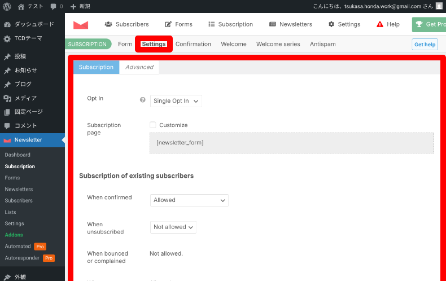This screenshot has width=446, height=281.
Task: Click the Settings gear icon in the top menu
Action: [x=331, y=24]
